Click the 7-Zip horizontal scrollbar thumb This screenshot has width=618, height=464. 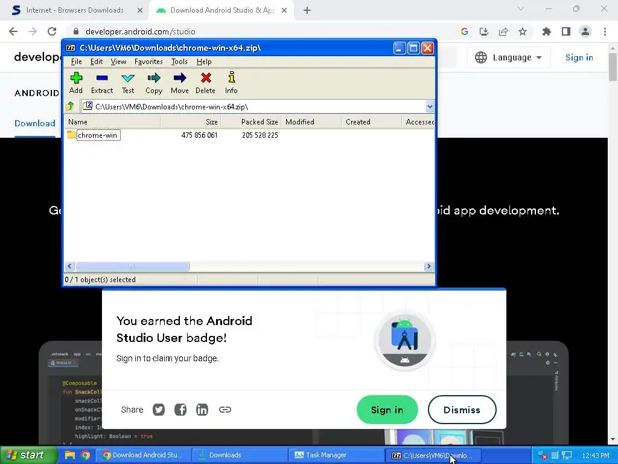click(x=132, y=266)
